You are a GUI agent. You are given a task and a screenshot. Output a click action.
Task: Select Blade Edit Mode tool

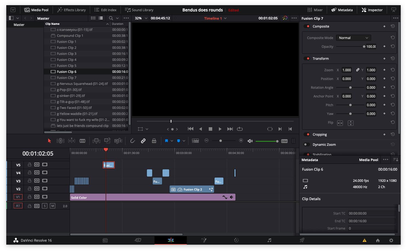click(x=82, y=141)
